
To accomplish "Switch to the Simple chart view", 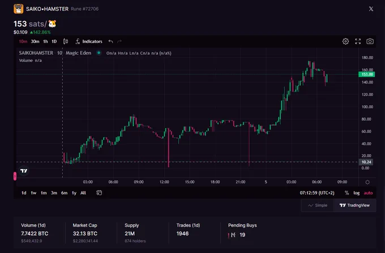I will (x=318, y=205).
